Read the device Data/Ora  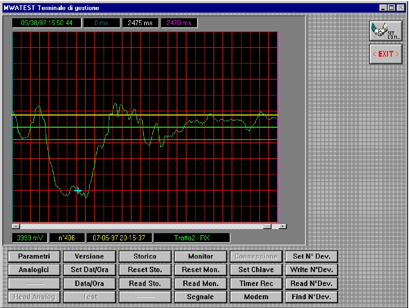(89, 283)
